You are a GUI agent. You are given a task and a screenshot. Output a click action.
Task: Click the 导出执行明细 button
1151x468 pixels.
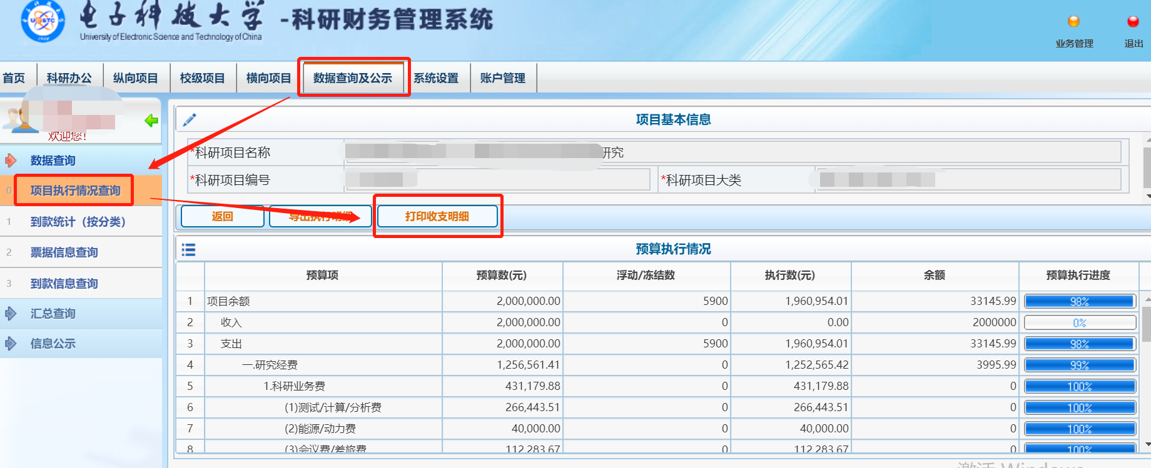click(320, 216)
